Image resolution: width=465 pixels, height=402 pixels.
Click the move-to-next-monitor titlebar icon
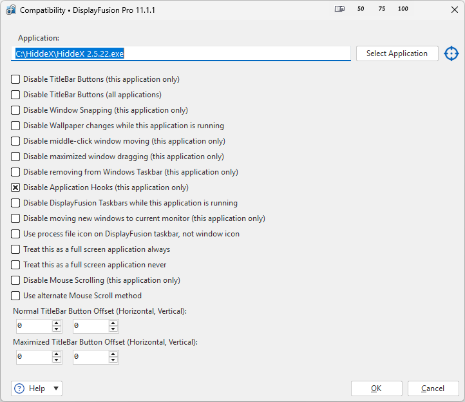tap(339, 10)
